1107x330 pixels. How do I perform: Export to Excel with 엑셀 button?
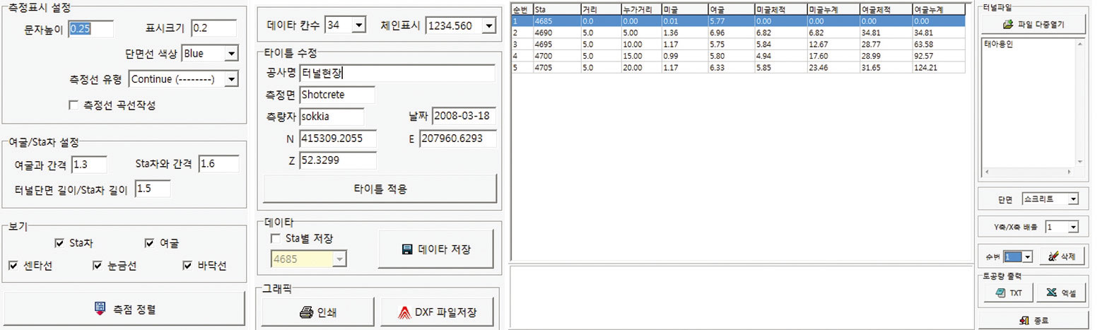[x=1061, y=293]
